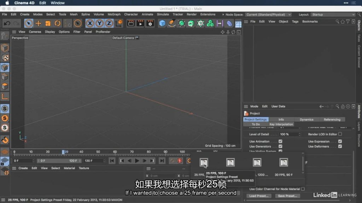Select the Spline Pen tool
The image size is (362, 203).
pos(172,23)
